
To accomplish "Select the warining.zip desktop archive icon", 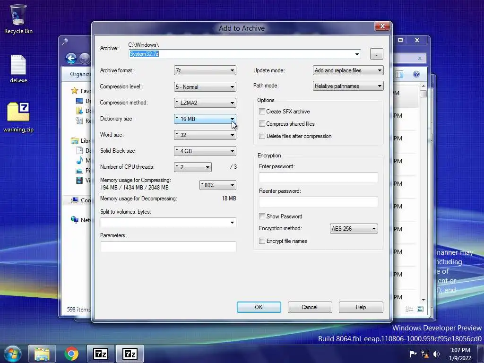I will (x=18, y=117).
